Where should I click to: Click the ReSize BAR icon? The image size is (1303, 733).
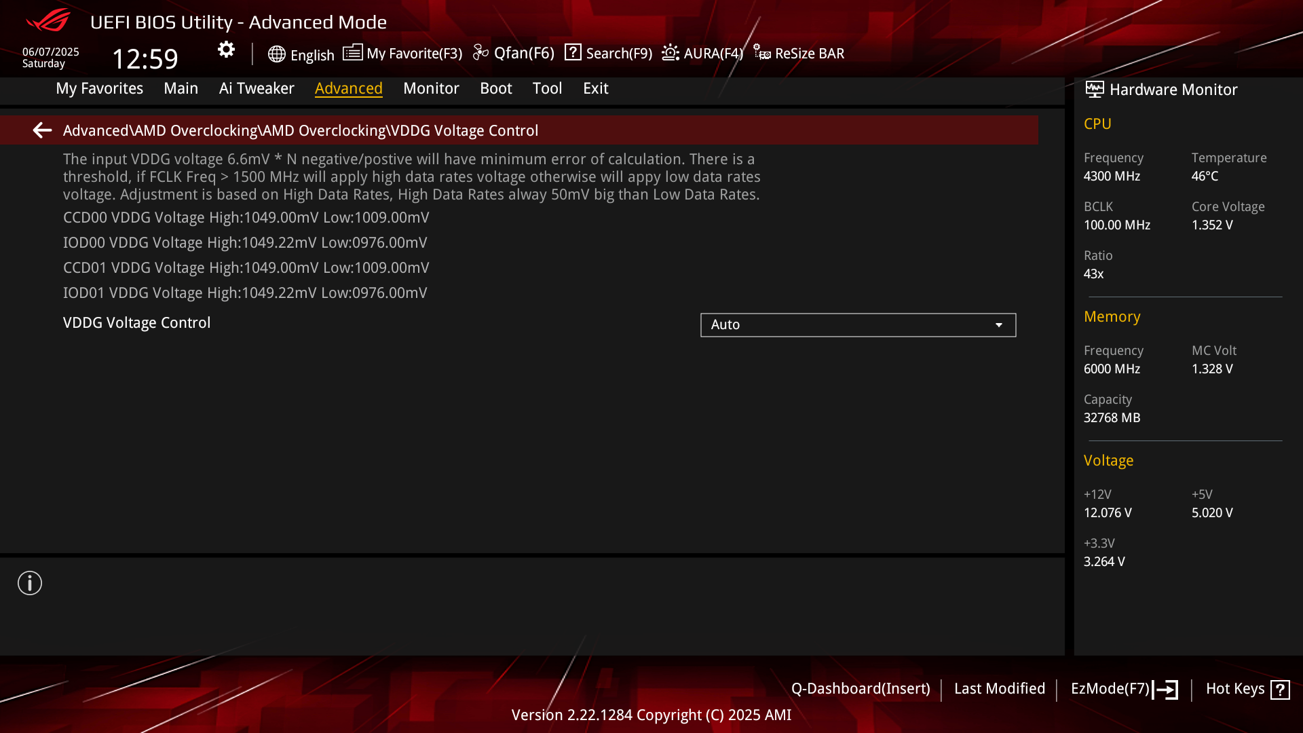point(761,52)
